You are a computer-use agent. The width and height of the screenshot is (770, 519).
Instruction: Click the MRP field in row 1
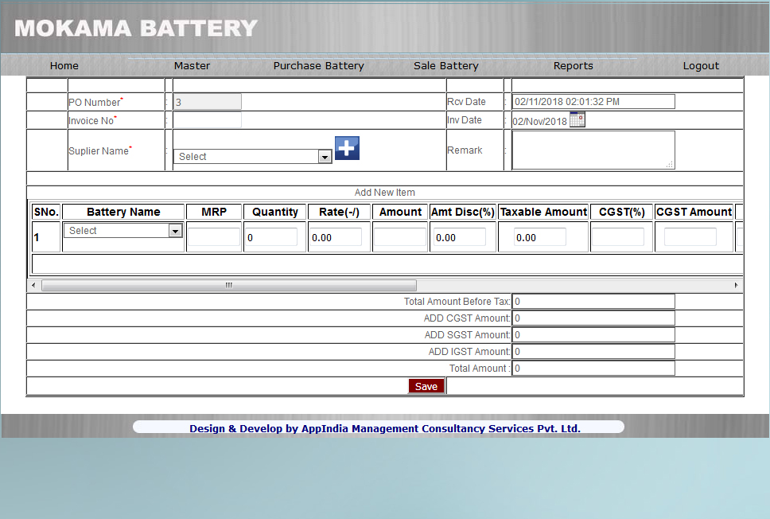tap(214, 237)
